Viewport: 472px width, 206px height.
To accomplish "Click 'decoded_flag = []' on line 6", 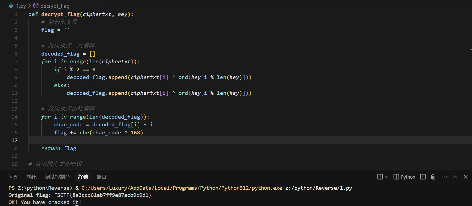I will coord(68,54).
